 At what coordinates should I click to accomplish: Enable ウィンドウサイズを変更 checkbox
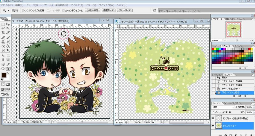click(23, 10)
